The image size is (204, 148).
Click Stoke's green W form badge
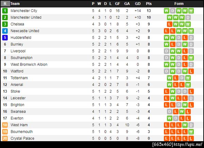click(x=172, y=91)
